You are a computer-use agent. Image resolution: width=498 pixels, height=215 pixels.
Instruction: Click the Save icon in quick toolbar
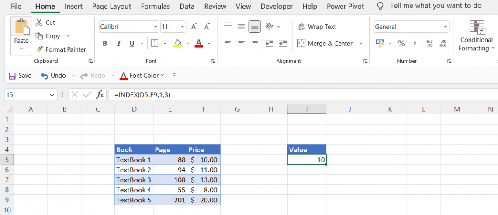[12, 76]
